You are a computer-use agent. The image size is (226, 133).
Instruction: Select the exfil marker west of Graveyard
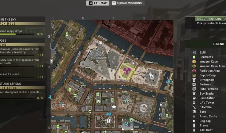click(x=50, y=97)
